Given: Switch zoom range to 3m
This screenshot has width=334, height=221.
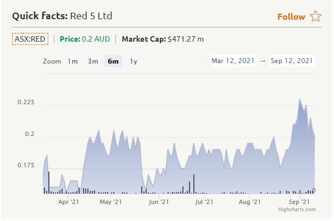Looking at the screenshot, I should pyautogui.click(x=93, y=61).
